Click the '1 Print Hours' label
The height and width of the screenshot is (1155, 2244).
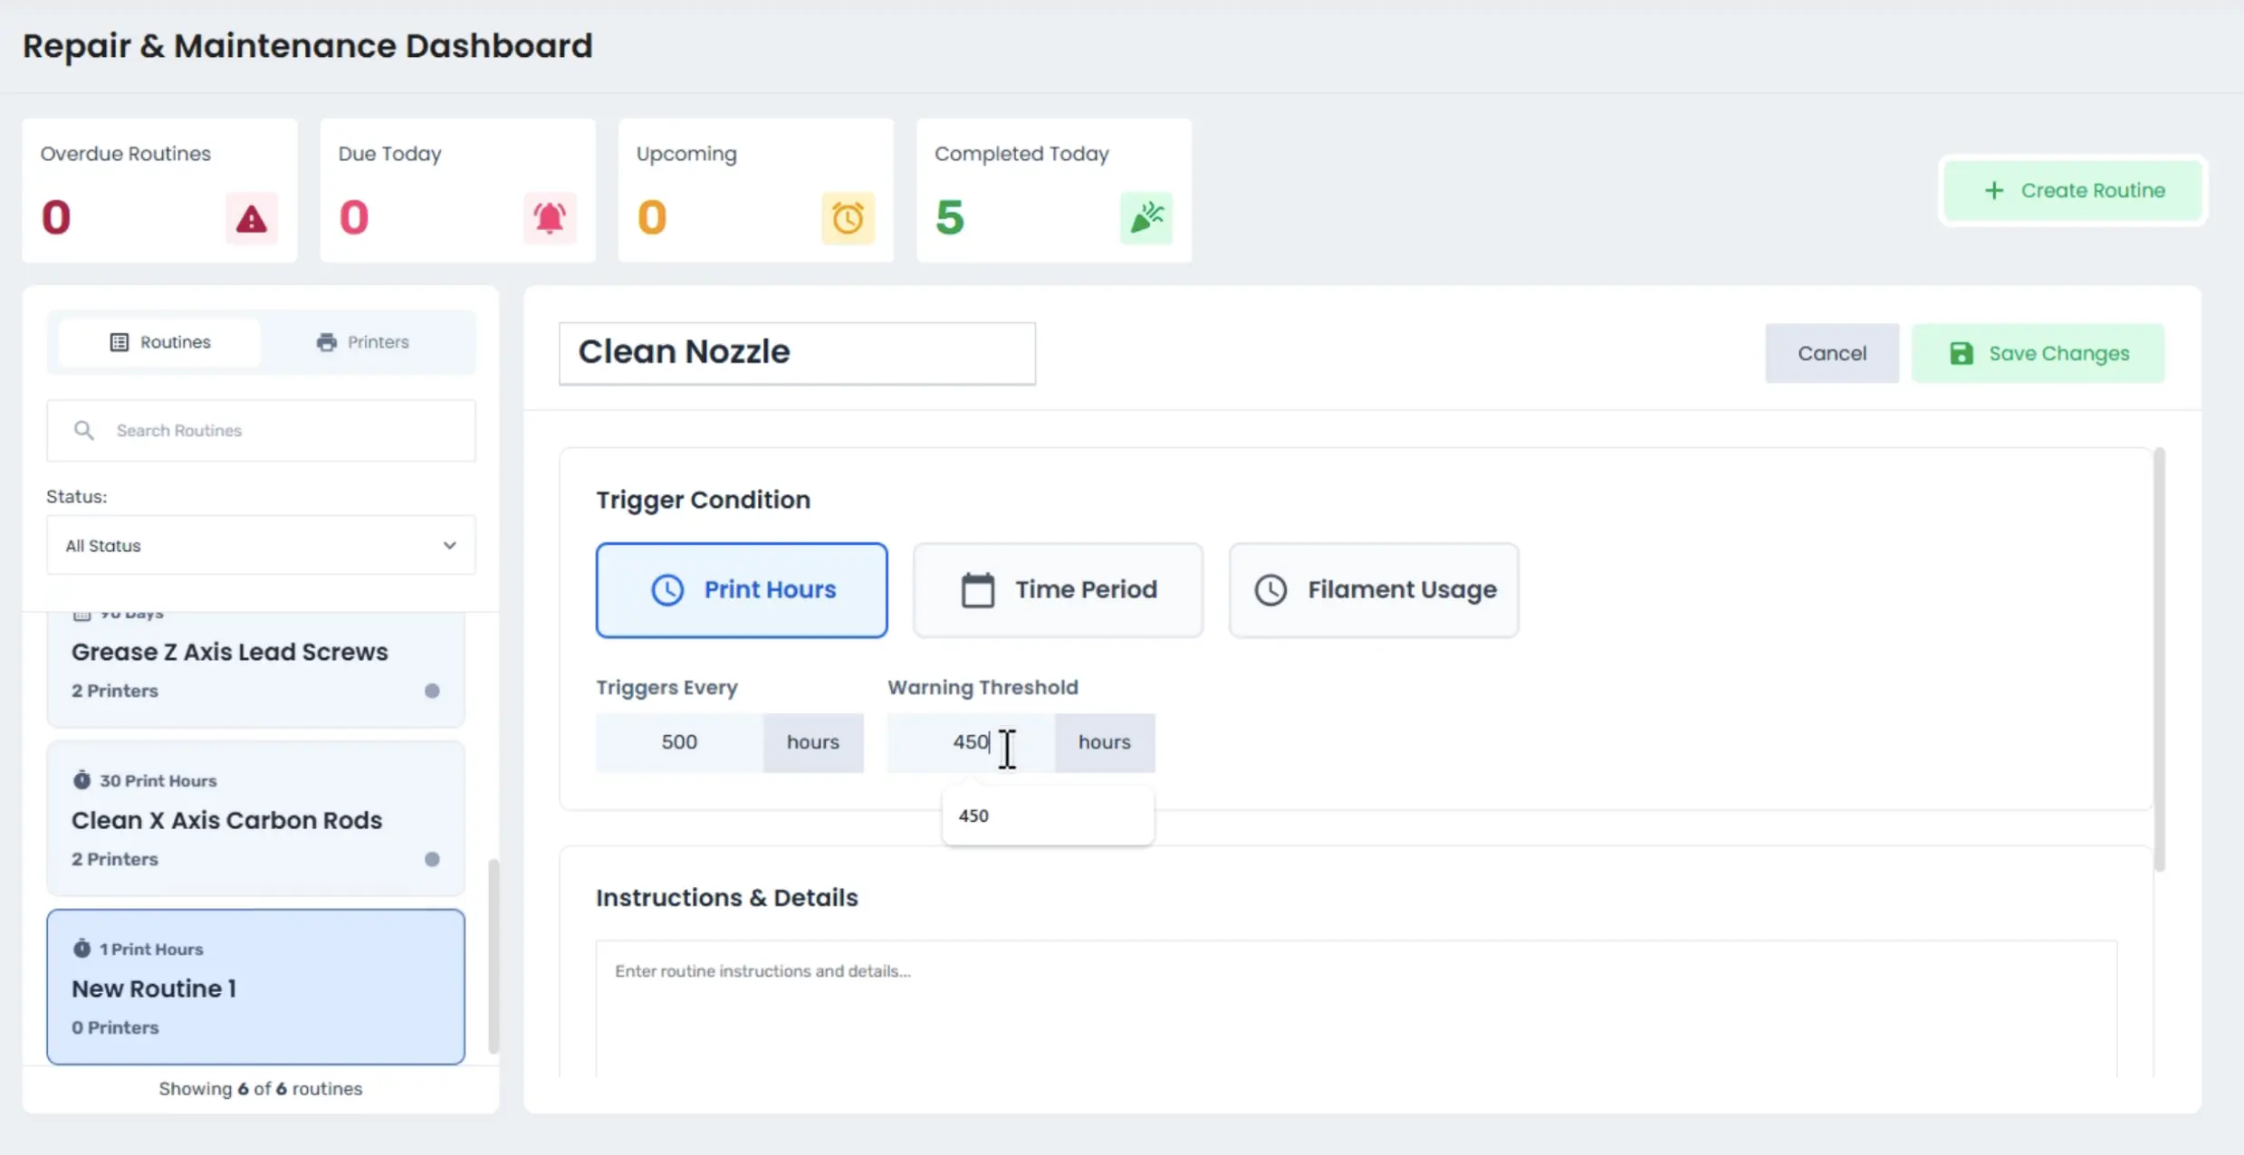coord(151,949)
